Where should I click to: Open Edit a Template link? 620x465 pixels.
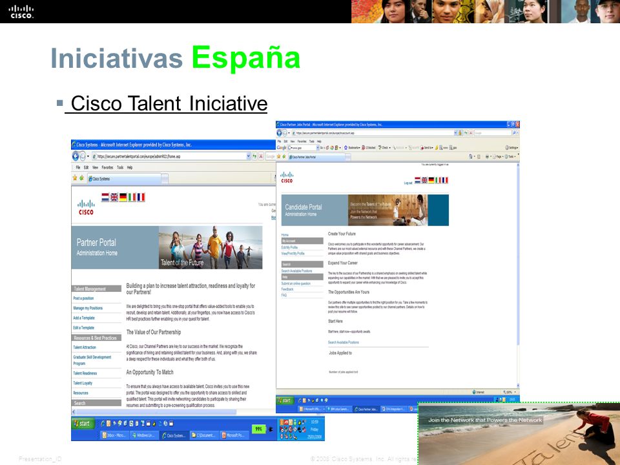(83, 328)
